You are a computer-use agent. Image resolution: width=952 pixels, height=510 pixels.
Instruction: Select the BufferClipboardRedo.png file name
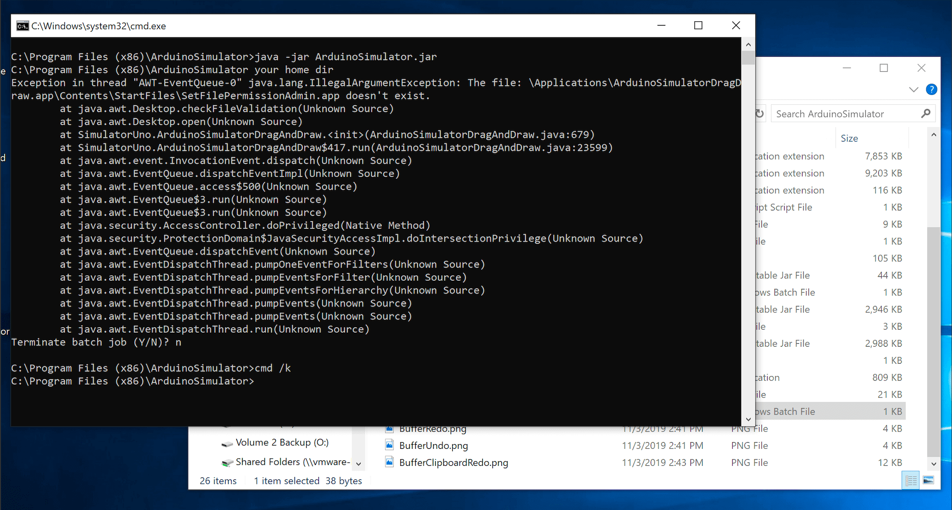click(454, 462)
